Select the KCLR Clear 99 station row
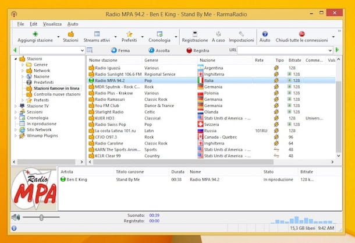The image size is (355, 243). click(x=211, y=156)
